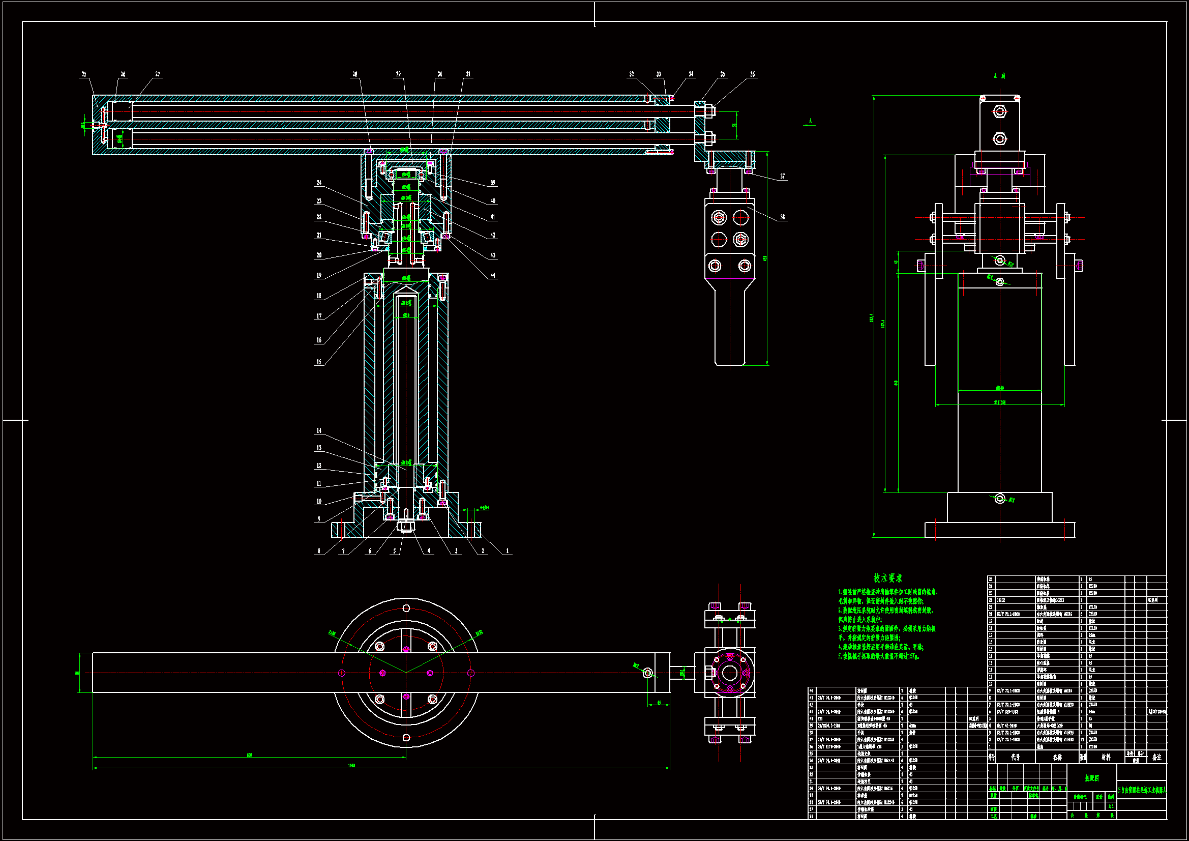Click technical requirement line 5 text
The width and height of the screenshot is (1189, 841).
[879, 656]
